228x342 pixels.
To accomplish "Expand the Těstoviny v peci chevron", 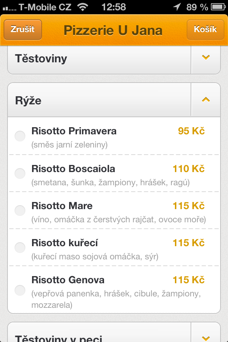I will click(x=206, y=338).
